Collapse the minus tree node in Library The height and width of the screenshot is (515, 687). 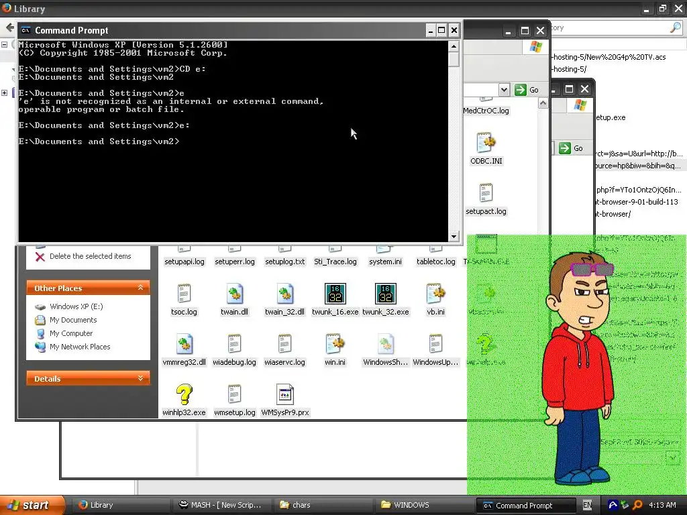[x=5, y=44]
